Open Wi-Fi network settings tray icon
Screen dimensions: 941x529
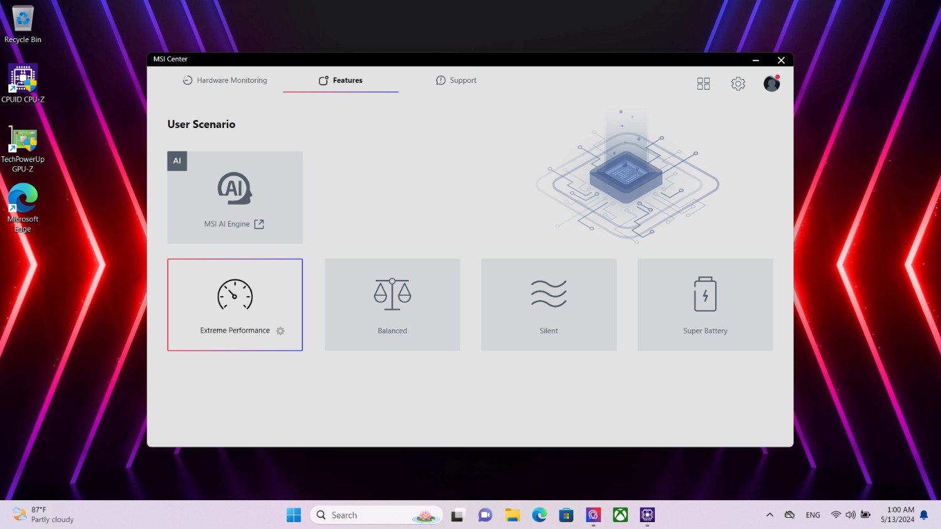[x=836, y=515]
